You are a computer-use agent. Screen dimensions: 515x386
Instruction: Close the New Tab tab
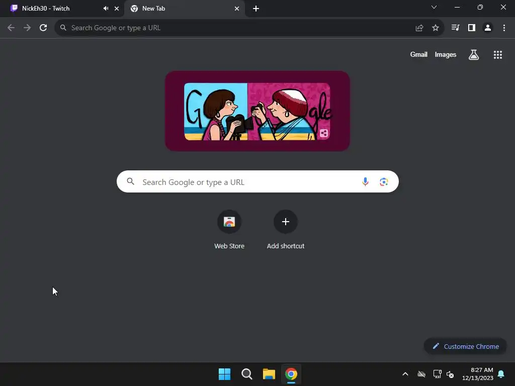pos(237,9)
